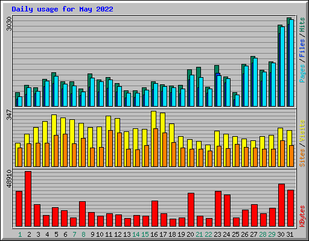
Task: Click day label 16 on the x-axis
Action: pos(154,234)
